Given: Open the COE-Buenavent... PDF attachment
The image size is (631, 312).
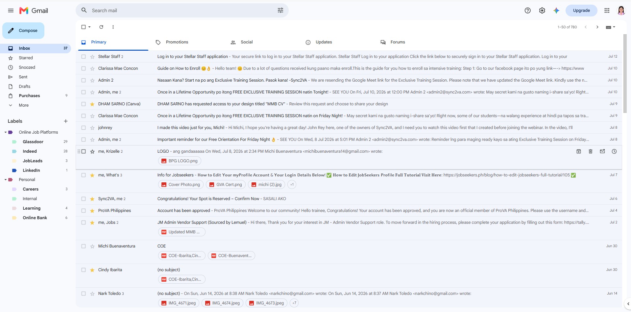Looking at the screenshot, I should click(231, 256).
